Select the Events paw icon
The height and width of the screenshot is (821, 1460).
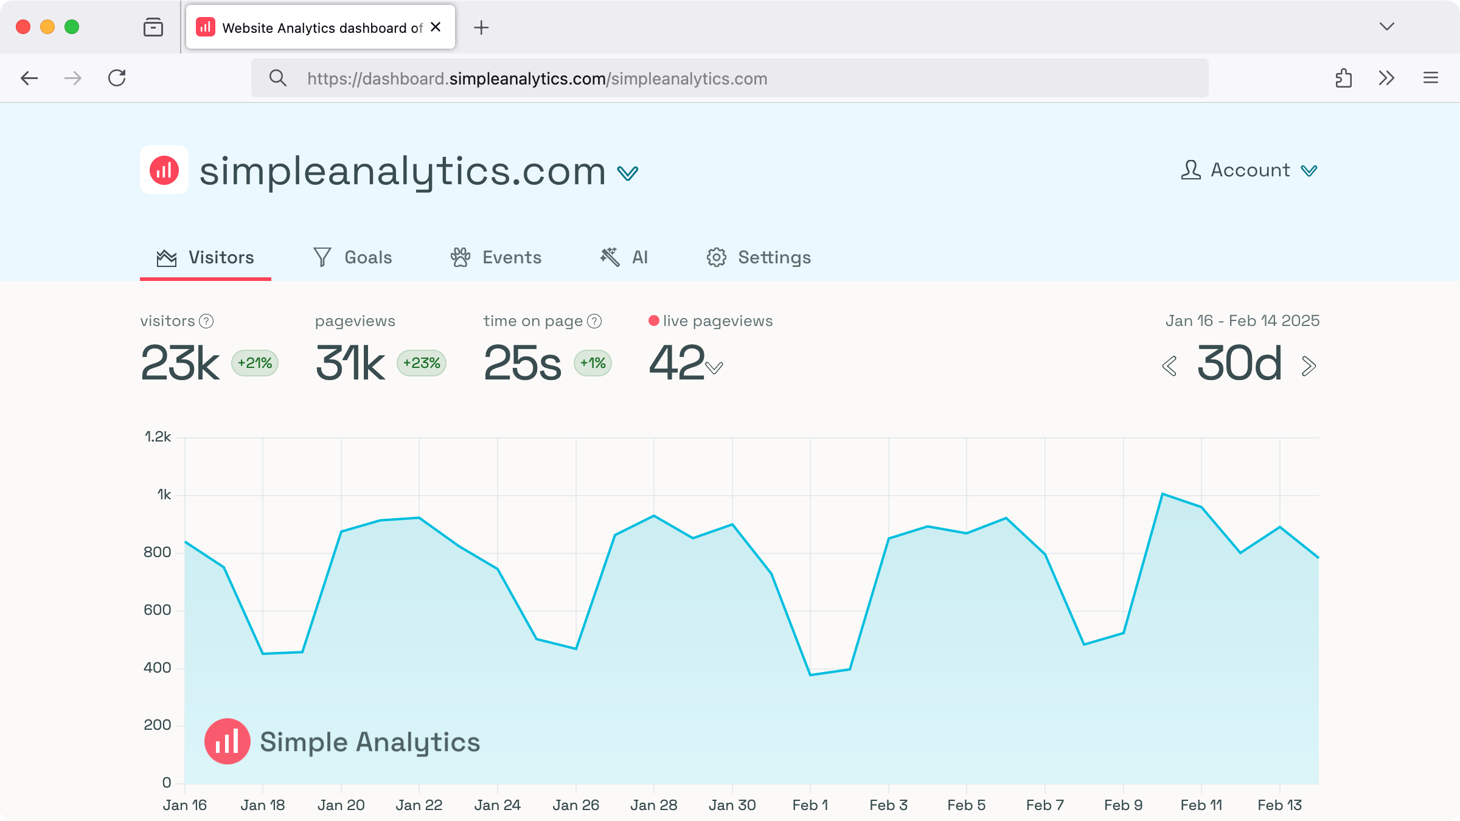(461, 257)
